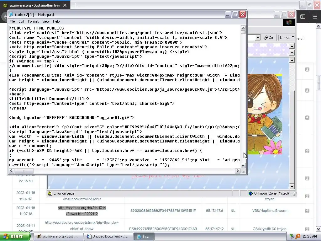Click the Go button in Internet Explorer
The height and width of the screenshot is (241, 321).
coord(269,38)
